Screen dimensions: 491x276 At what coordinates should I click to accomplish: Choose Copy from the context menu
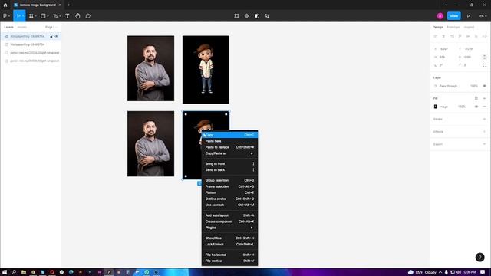pyautogui.click(x=229, y=135)
